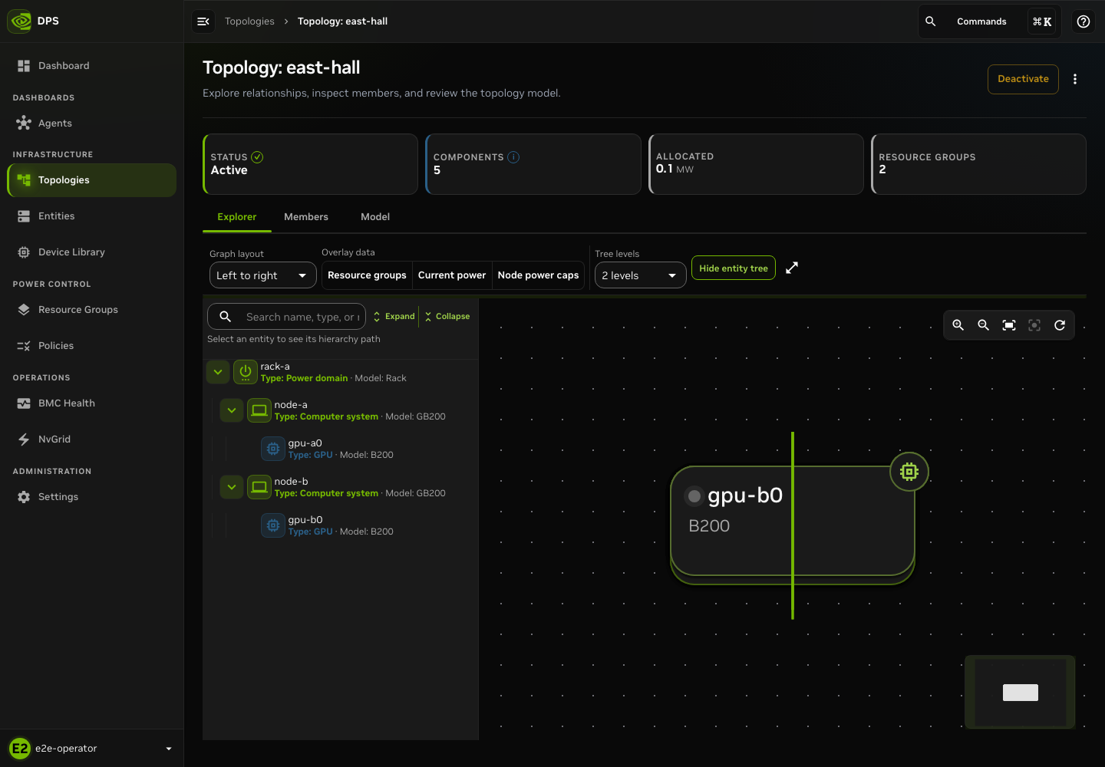Collapse all entities in the tree

coord(447,317)
